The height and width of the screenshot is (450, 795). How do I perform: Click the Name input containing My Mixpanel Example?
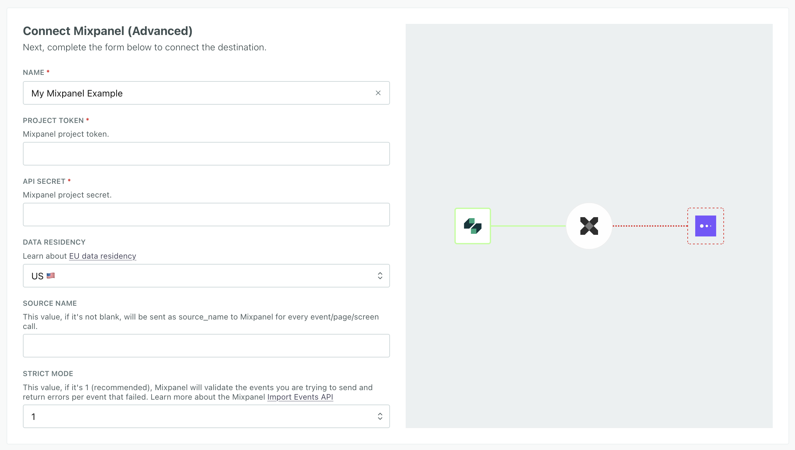coord(206,93)
